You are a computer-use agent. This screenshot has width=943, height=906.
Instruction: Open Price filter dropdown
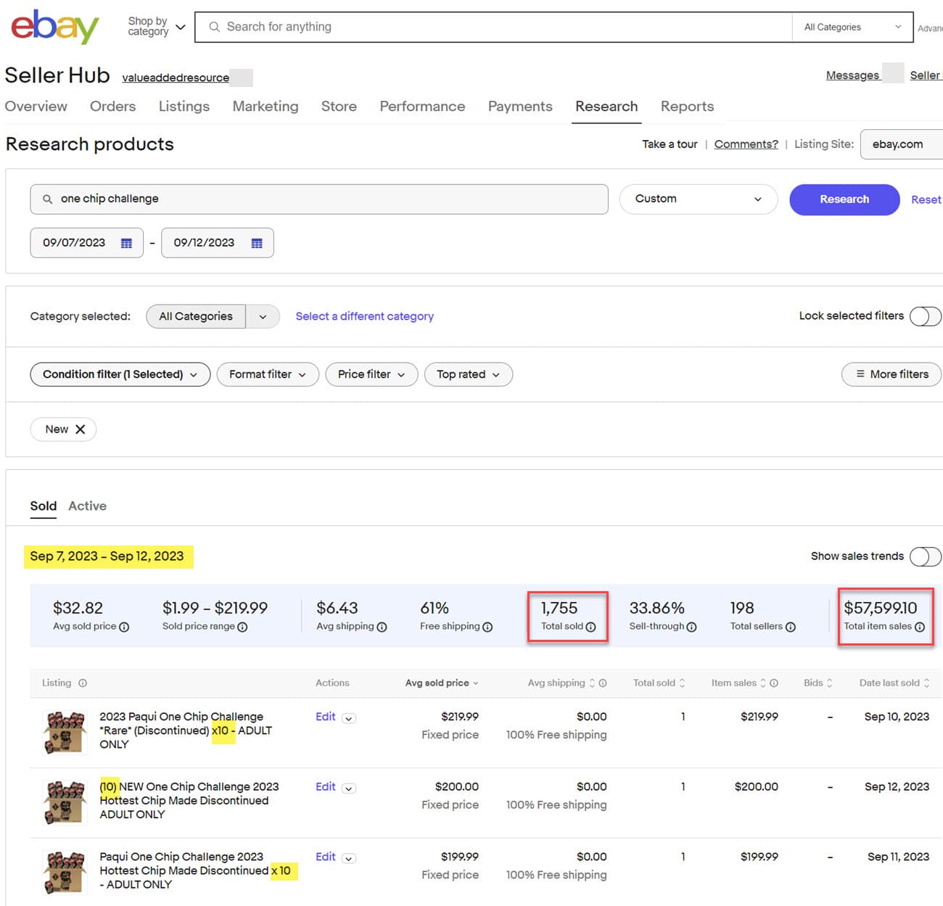coord(371,374)
